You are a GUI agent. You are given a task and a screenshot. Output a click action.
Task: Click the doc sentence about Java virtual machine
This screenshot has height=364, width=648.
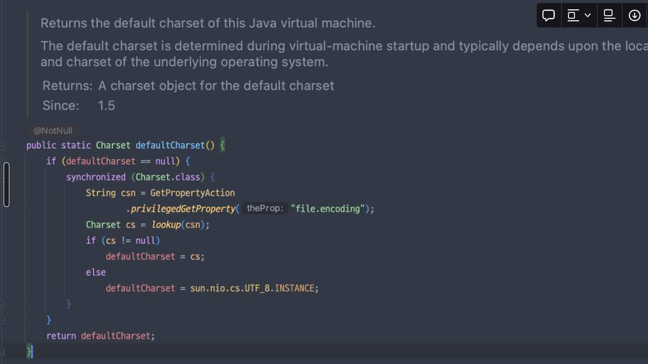coord(208,23)
